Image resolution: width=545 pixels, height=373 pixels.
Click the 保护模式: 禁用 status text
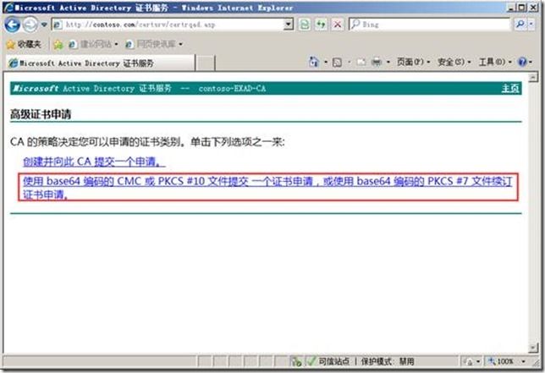(x=388, y=361)
